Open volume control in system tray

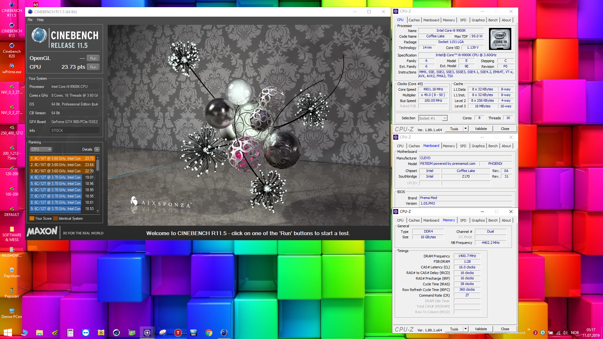coord(565,333)
